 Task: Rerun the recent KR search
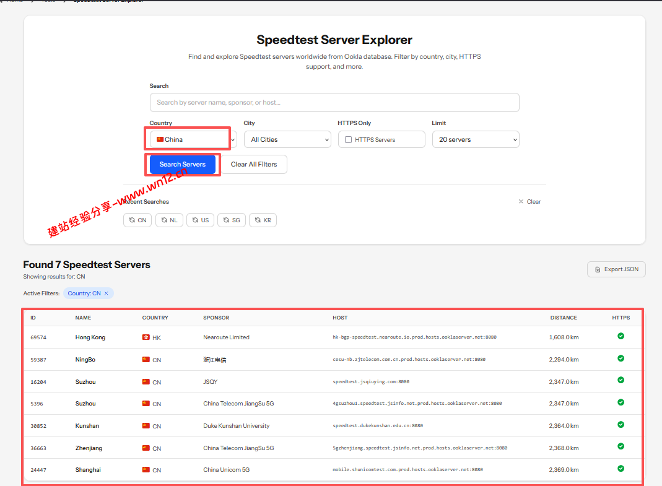[263, 220]
